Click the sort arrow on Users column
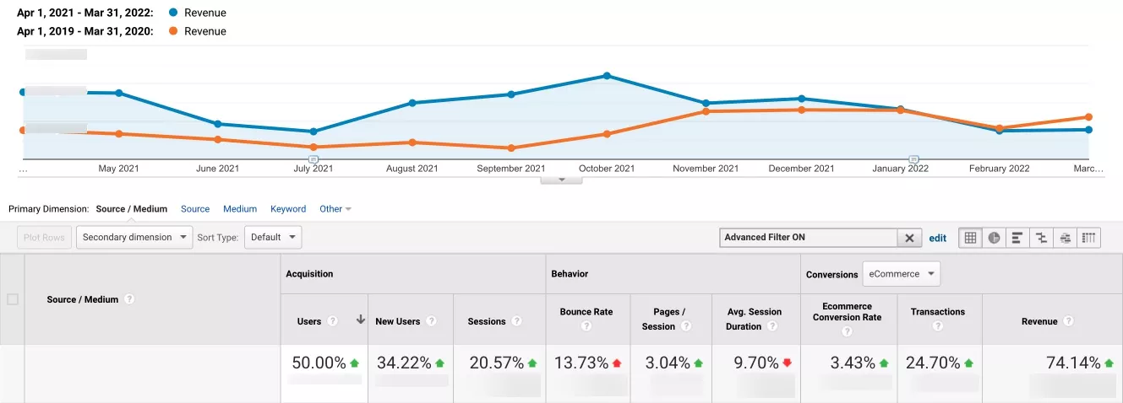1123x403 pixels. point(361,320)
